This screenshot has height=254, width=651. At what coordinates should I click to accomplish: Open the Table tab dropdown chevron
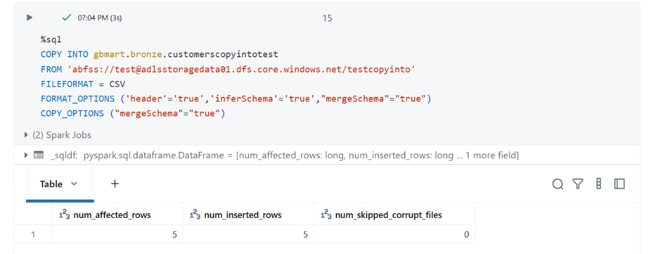pos(75,184)
